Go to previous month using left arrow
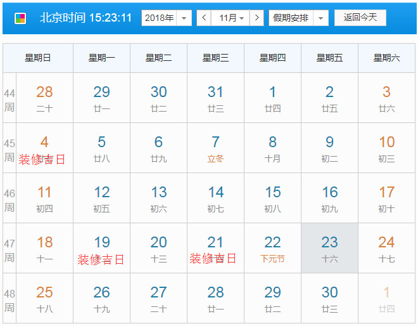This screenshot has height=326, width=418. (204, 18)
